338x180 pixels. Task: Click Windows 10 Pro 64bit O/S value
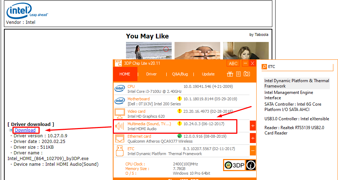tap(191, 173)
